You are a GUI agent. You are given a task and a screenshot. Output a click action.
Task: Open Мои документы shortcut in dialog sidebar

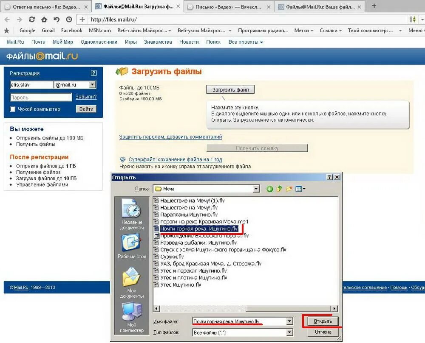point(132,282)
